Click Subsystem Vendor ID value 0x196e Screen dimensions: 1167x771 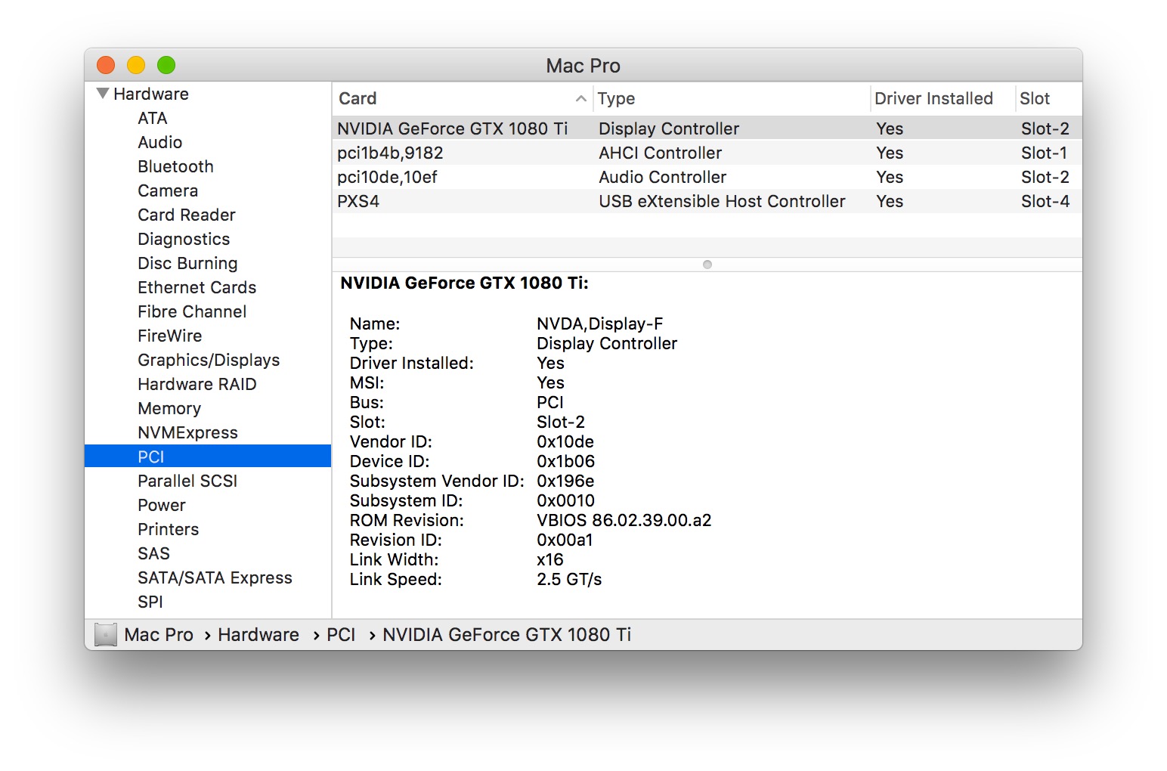pyautogui.click(x=565, y=481)
